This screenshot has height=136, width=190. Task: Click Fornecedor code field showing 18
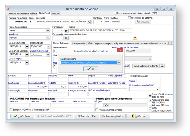coord(58,31)
